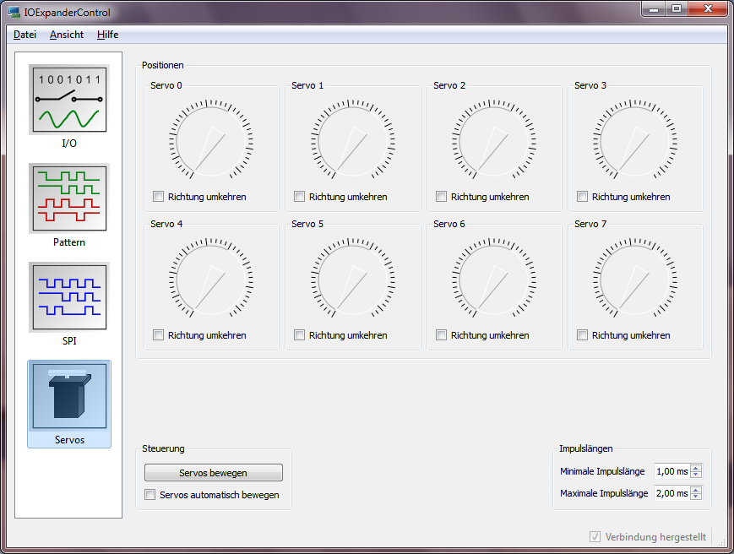Open the I/O page icon
Screen dimensions: 734x554
[x=69, y=100]
